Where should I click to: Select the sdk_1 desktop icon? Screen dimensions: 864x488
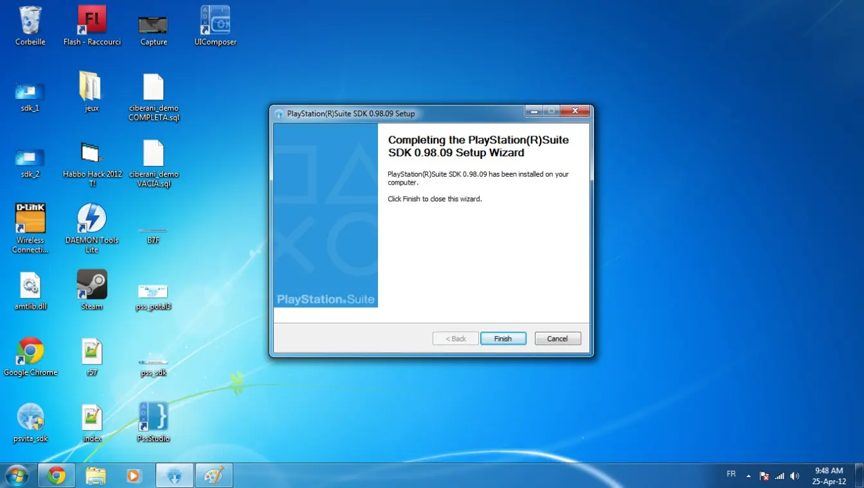30,96
